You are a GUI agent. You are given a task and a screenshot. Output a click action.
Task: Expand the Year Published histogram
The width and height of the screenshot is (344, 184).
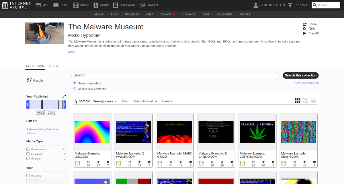coord(64,96)
